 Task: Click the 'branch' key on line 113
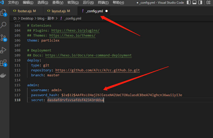(x=37, y=75)
